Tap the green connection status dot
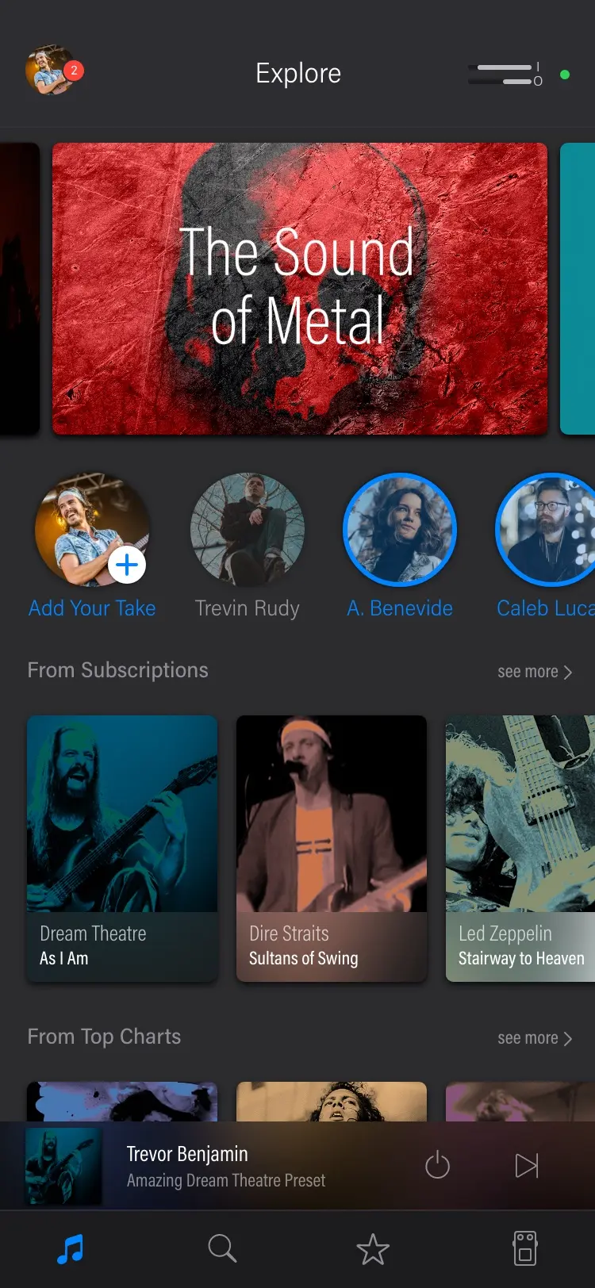 (x=565, y=75)
